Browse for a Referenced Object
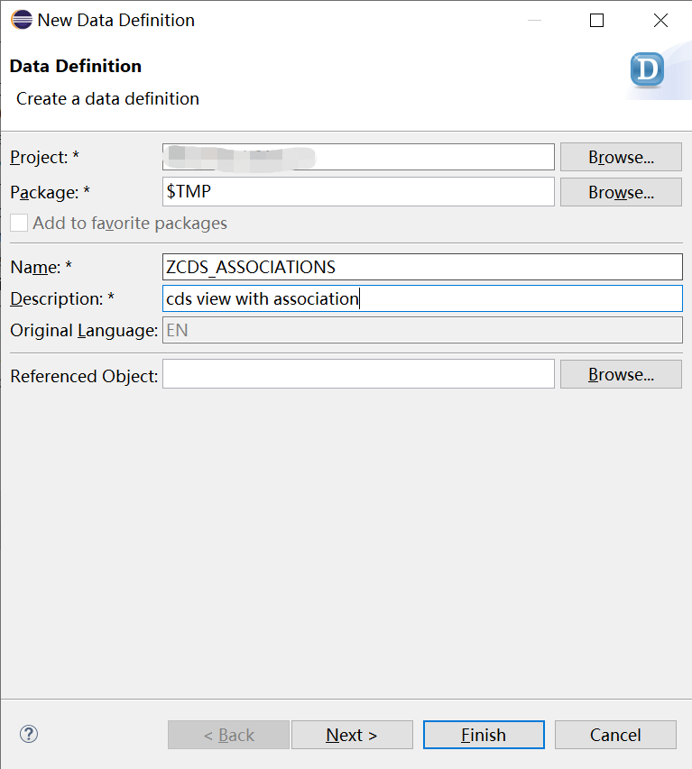The height and width of the screenshot is (769, 692). 621,373
